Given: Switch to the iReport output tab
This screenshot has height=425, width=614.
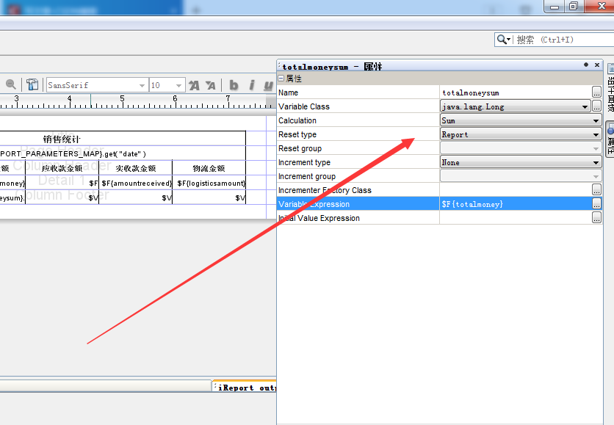Looking at the screenshot, I should point(245,386).
